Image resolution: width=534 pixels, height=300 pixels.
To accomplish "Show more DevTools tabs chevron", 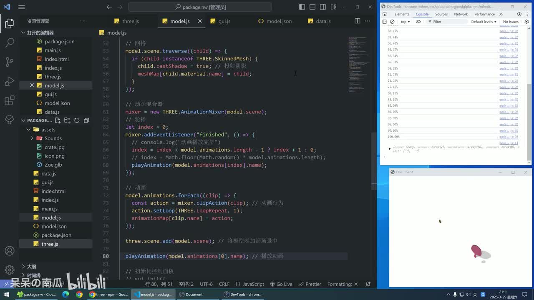I will 501,14.
